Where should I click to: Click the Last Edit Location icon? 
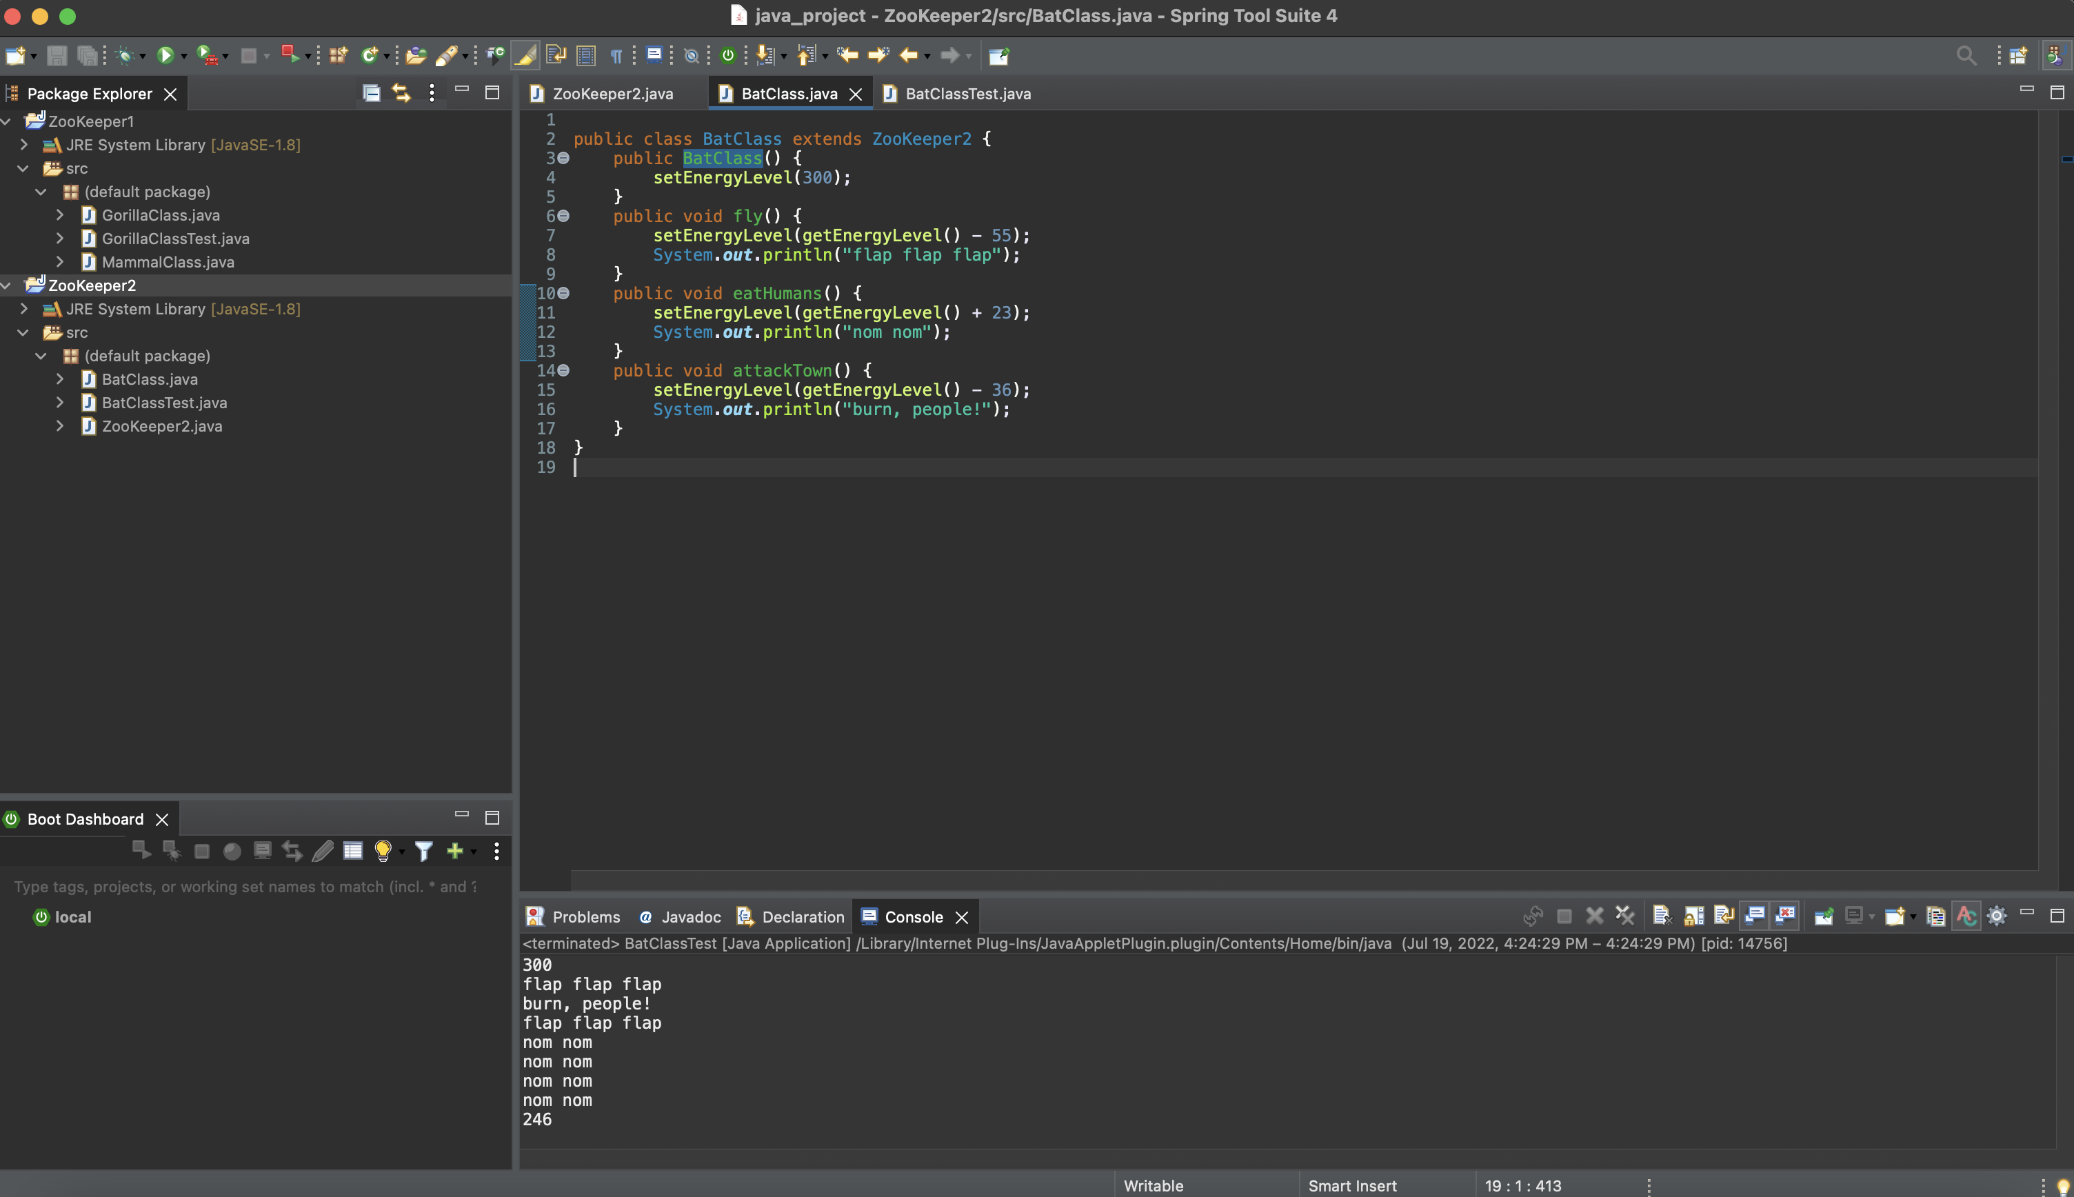coord(847,56)
